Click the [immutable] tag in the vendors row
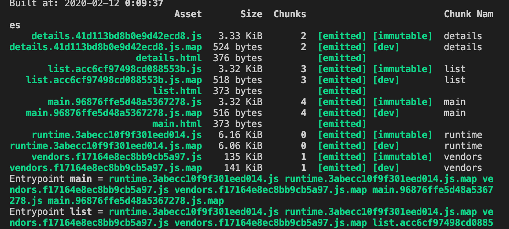 click(x=402, y=157)
